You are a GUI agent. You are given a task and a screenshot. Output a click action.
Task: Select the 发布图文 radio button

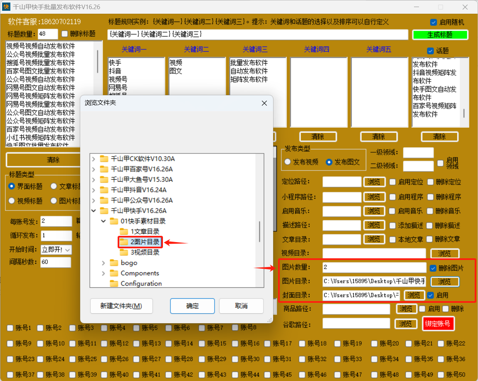point(329,162)
